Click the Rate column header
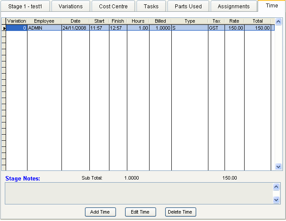This screenshot has height=221, width=286. (x=234, y=21)
